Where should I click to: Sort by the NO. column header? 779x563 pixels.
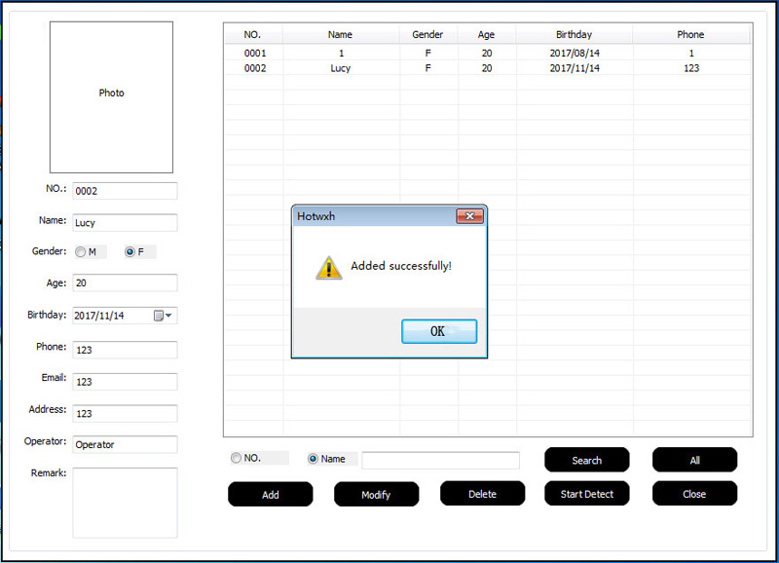pos(253,34)
